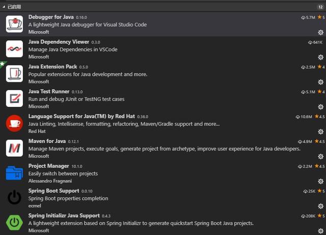Open manage gear for Project Manager

(320, 181)
